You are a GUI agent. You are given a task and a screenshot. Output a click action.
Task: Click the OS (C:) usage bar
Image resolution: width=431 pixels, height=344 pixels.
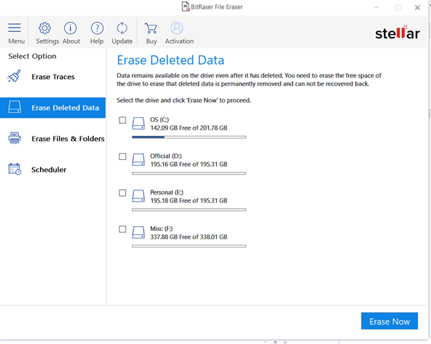[189, 137]
